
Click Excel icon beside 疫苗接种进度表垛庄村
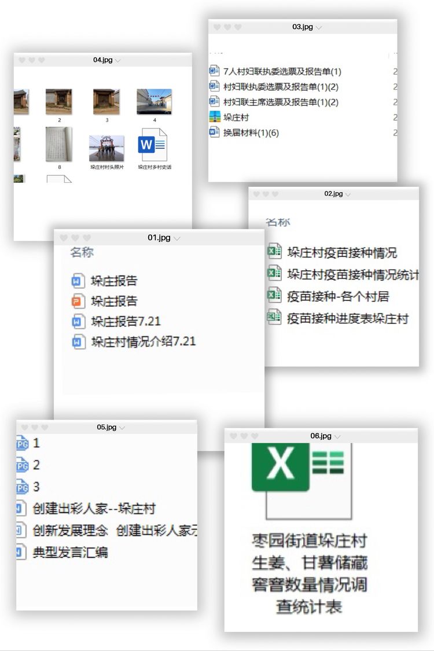point(274,318)
